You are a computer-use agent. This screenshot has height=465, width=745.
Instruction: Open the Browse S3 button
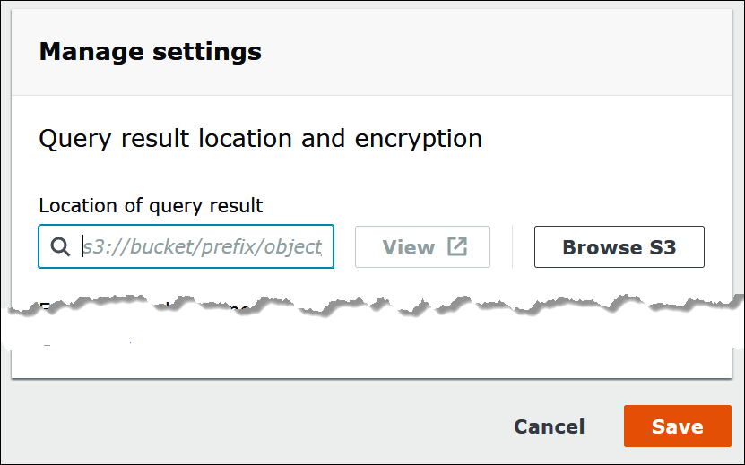tap(619, 247)
